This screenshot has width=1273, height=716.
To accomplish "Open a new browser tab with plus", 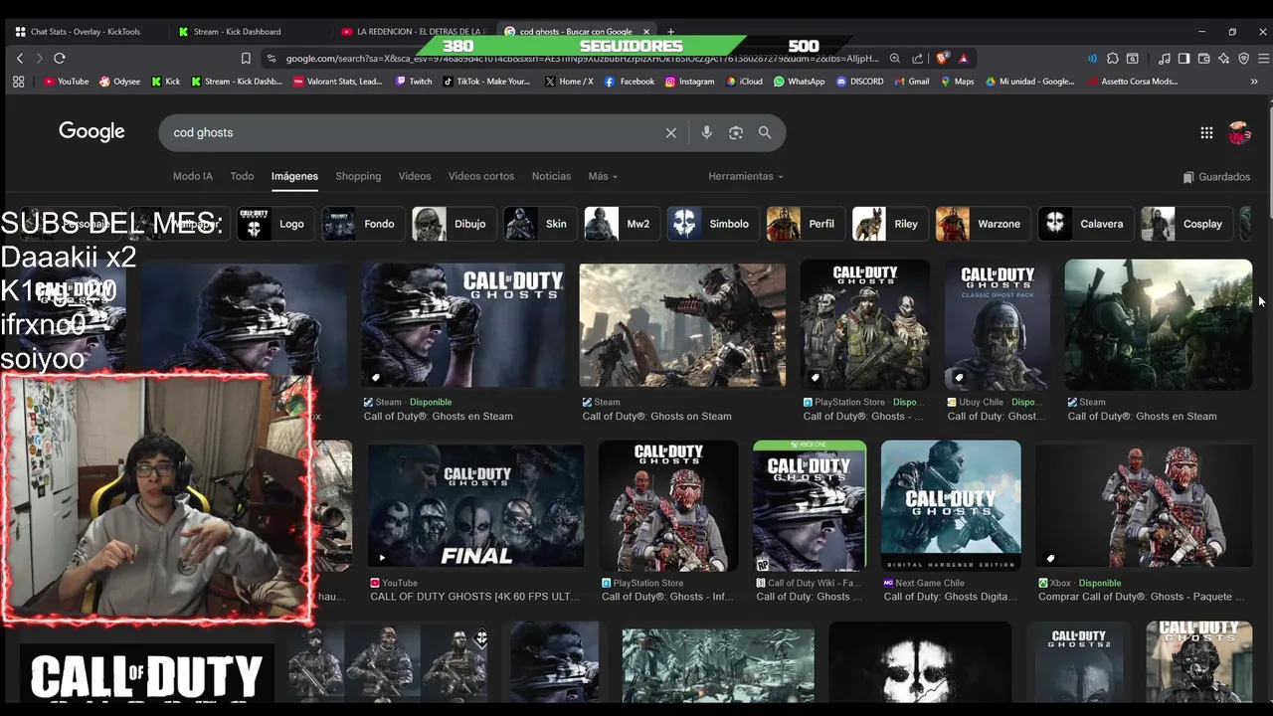I will [x=670, y=32].
